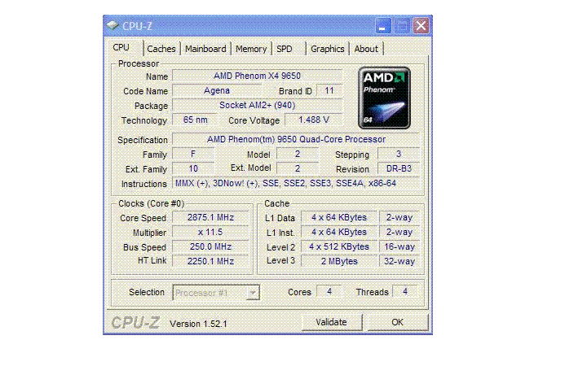Click the Specification field text
Viewport: 587px width, 366px height.
(296, 139)
